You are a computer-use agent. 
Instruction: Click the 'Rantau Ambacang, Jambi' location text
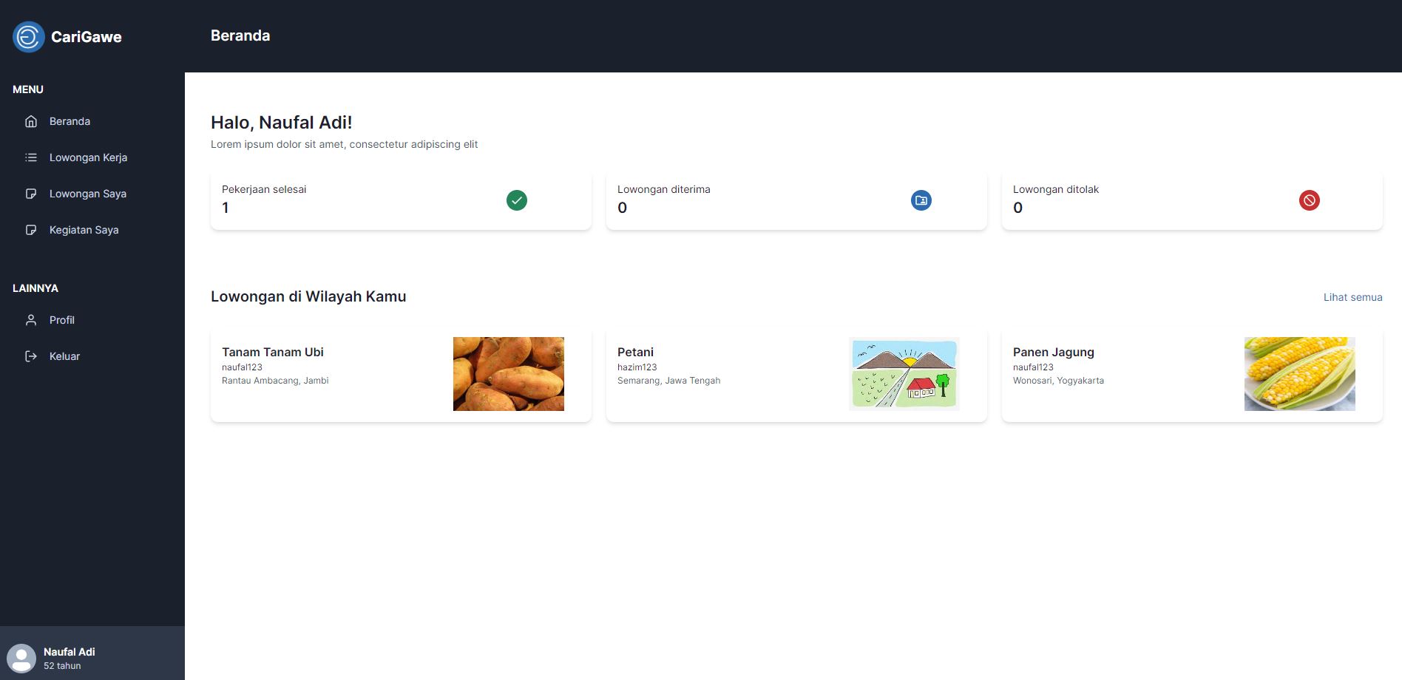click(x=275, y=381)
